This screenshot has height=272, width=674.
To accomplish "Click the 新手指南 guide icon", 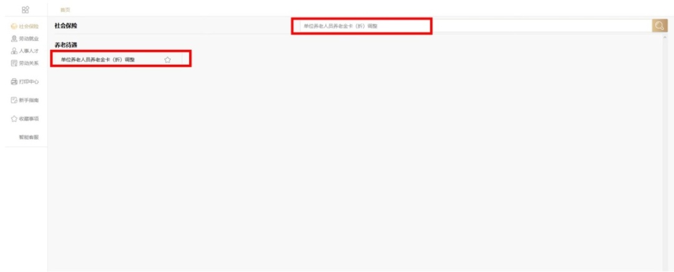I will point(14,100).
